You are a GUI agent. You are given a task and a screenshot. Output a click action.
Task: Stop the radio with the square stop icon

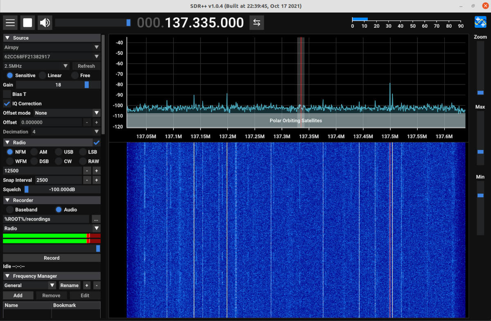[x=27, y=22]
